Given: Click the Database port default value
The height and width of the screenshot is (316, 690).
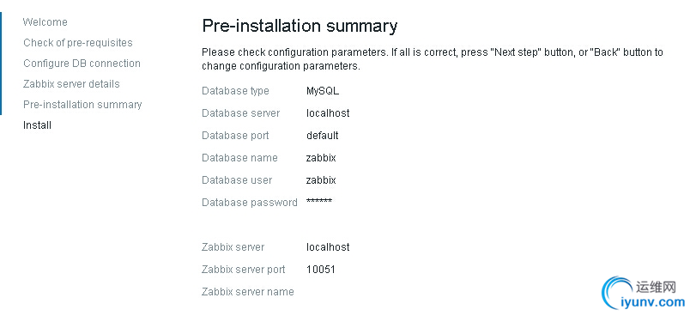Looking at the screenshot, I should pos(323,136).
